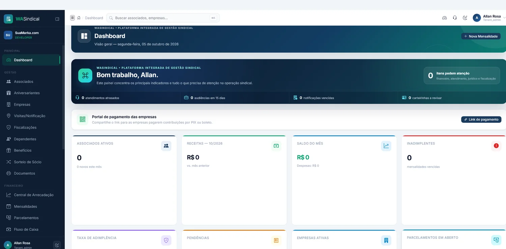Open Fiscalizações in the sidebar
Viewport: 506px width, 249px height.
click(31, 128)
